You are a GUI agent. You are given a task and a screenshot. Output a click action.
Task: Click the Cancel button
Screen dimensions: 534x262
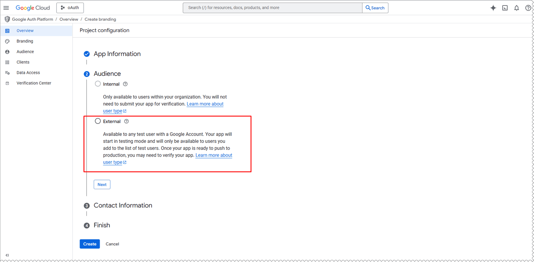(x=112, y=244)
